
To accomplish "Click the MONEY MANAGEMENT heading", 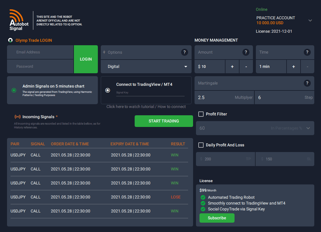I will [216, 40].
